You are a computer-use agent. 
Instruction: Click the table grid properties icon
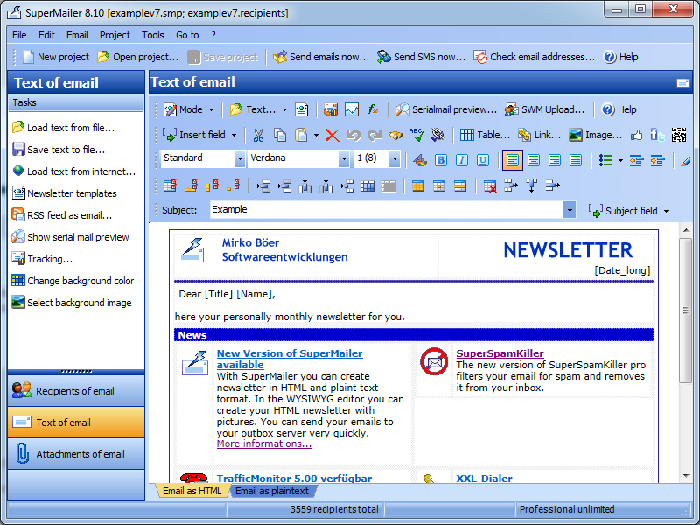point(367,185)
